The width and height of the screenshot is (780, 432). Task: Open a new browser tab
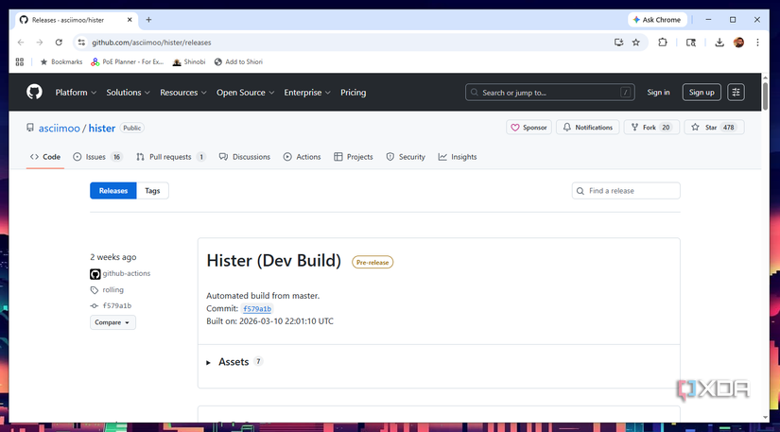pos(148,20)
